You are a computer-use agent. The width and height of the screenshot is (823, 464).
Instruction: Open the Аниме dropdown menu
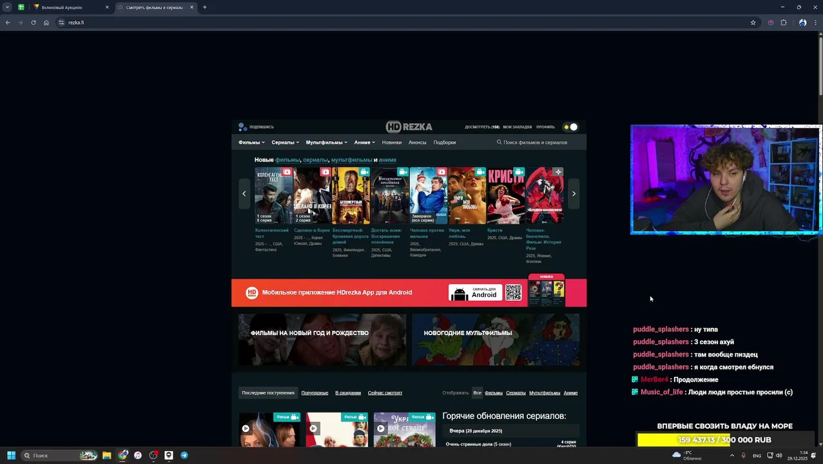coord(364,142)
